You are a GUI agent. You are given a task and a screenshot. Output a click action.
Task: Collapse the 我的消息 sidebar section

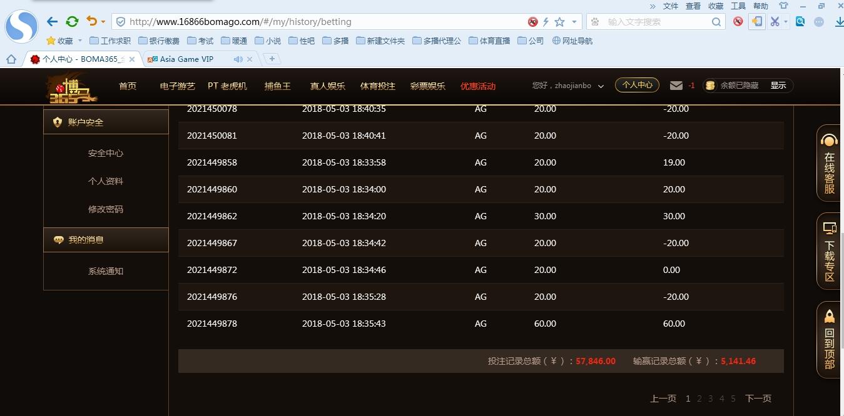(106, 240)
